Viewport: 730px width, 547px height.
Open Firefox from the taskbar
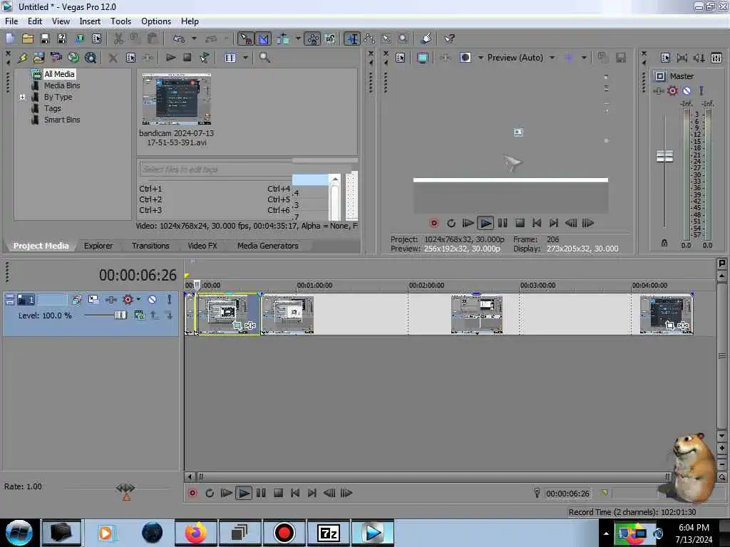[196, 533]
